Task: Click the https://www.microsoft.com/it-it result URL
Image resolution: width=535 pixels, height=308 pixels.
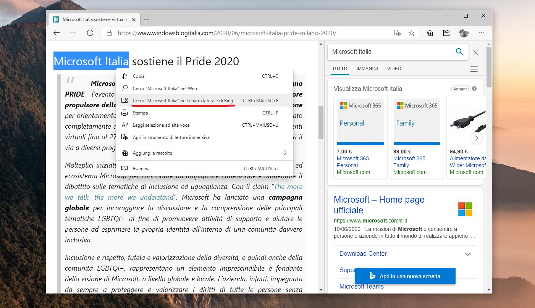Action: point(370,221)
